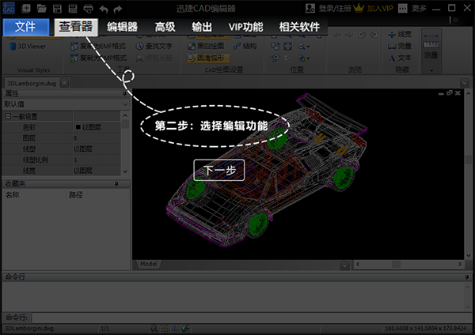475x335 pixels.
Task: Click the properties list scroll-down arrow
Action: click(125, 171)
